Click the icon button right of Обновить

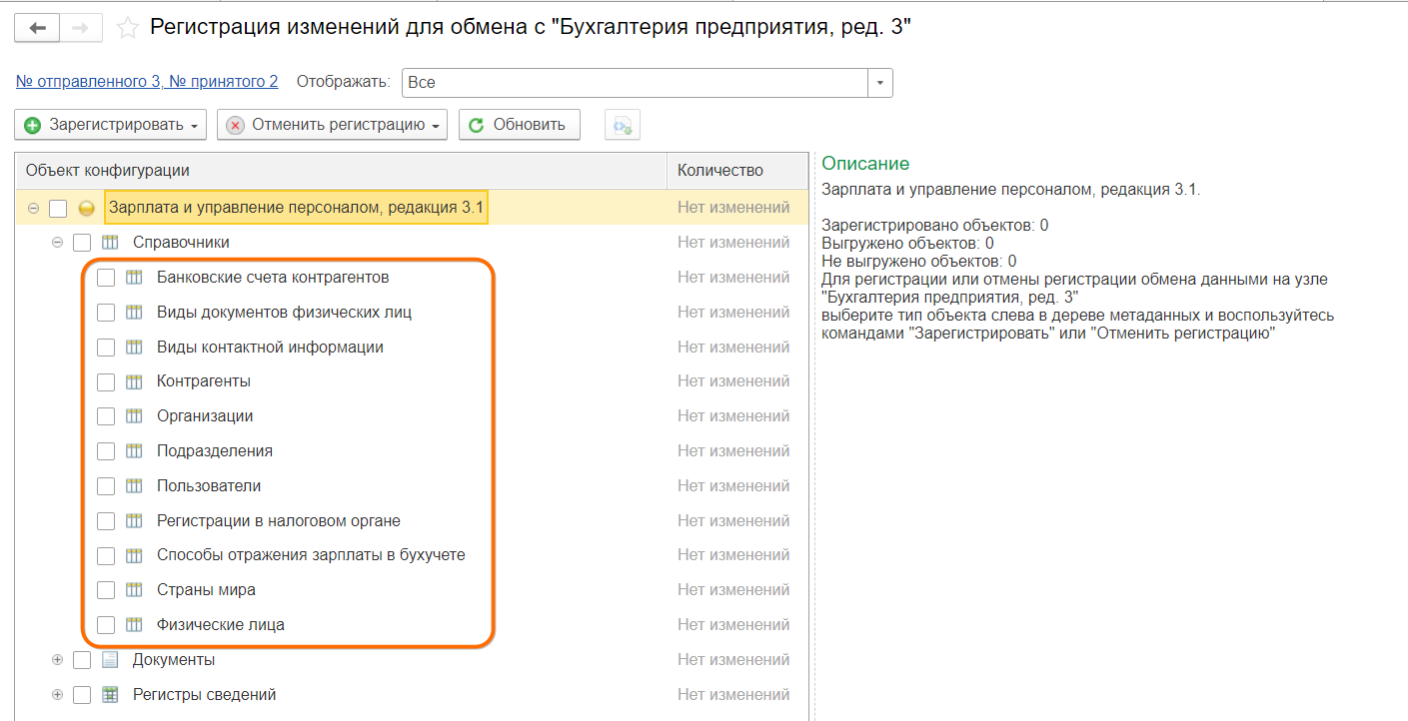pyautogui.click(x=623, y=125)
